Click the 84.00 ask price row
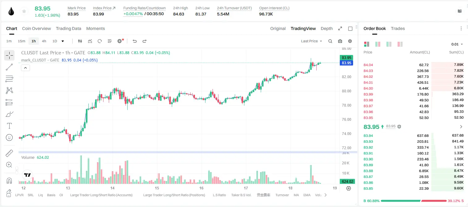Screen dimensions: 468x207 point(414,88)
